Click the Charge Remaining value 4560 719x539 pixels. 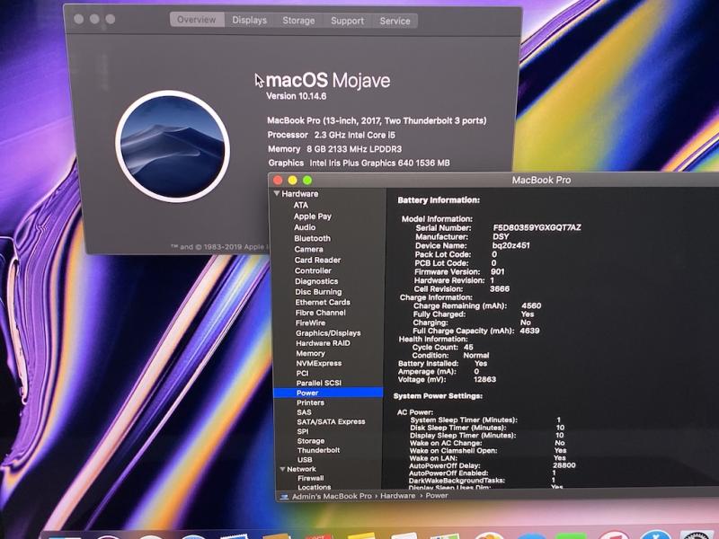531,305
